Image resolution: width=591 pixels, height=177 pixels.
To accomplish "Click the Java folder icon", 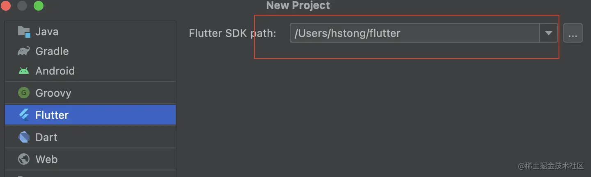I will coord(24,32).
